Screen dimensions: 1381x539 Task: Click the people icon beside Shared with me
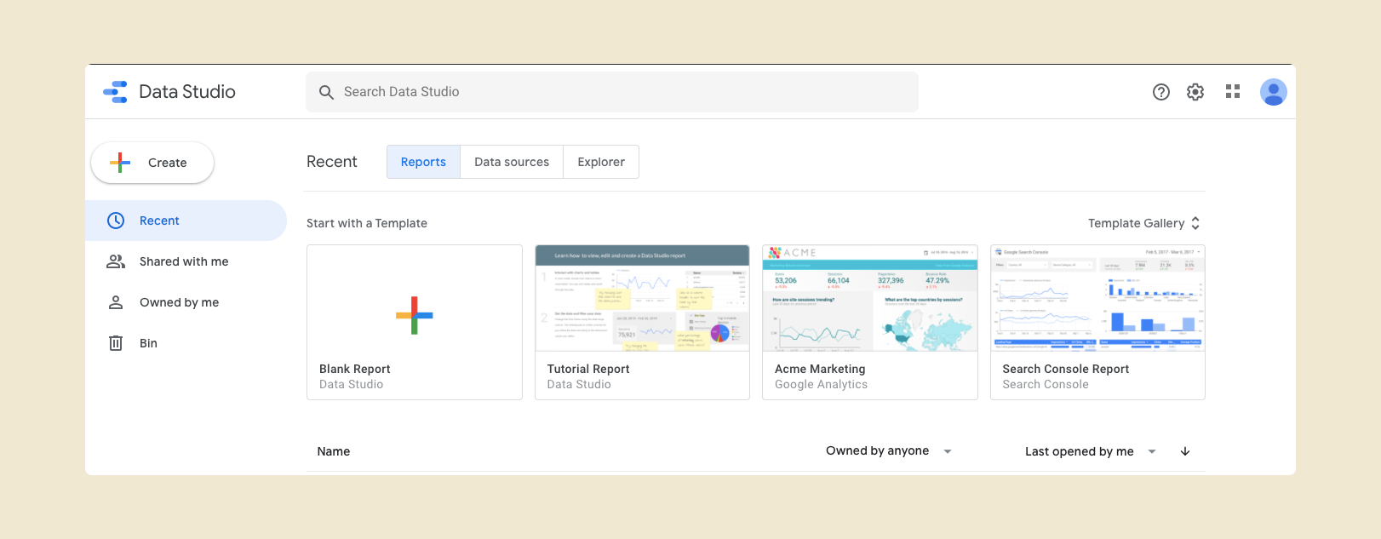click(116, 261)
